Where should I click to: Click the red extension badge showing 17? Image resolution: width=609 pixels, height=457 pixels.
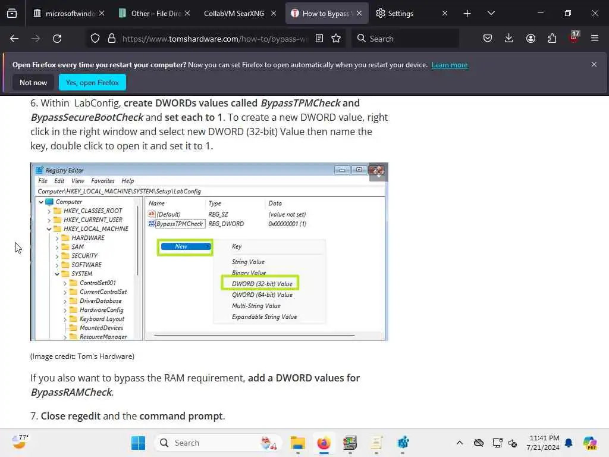[x=574, y=37]
